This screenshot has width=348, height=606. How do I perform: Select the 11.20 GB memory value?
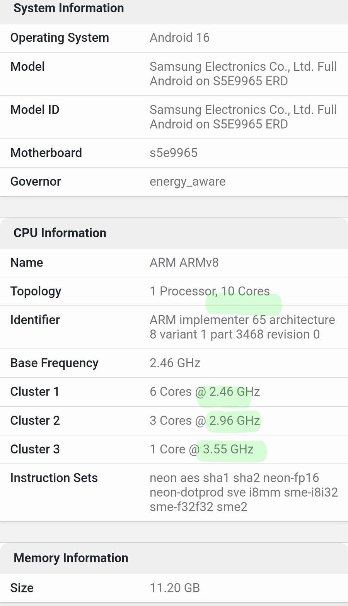click(x=175, y=588)
